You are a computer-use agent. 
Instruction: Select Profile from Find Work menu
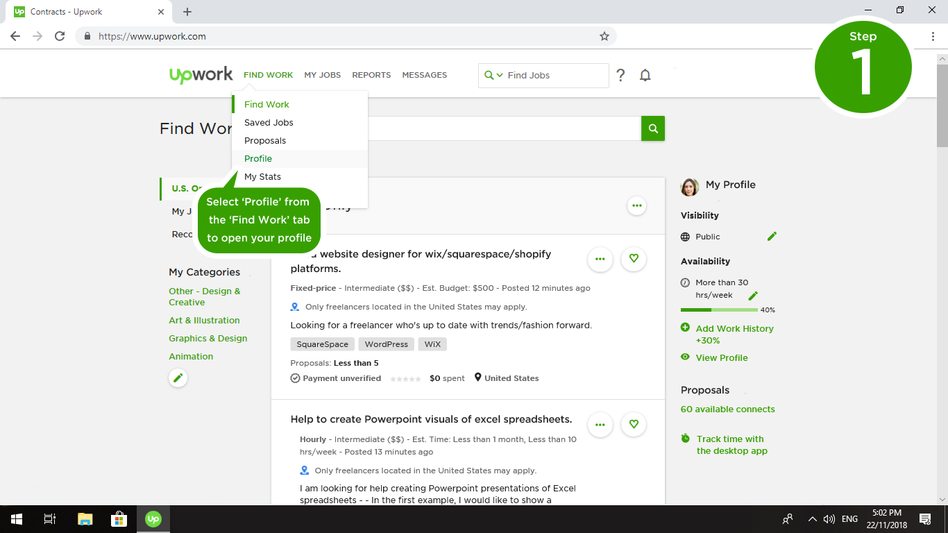pos(258,159)
